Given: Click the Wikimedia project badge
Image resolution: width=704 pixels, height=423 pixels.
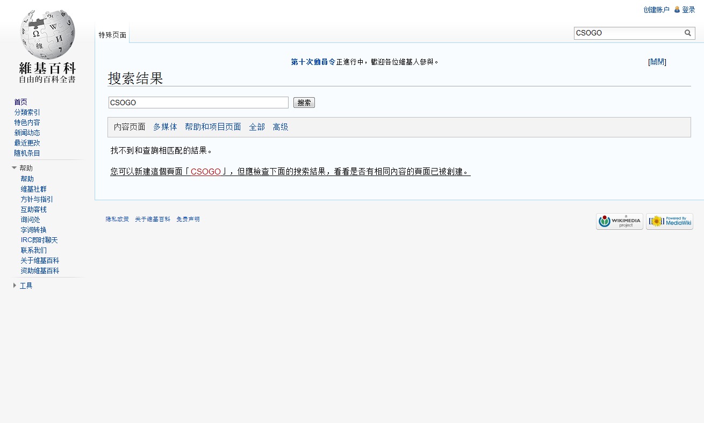Looking at the screenshot, I should [619, 221].
